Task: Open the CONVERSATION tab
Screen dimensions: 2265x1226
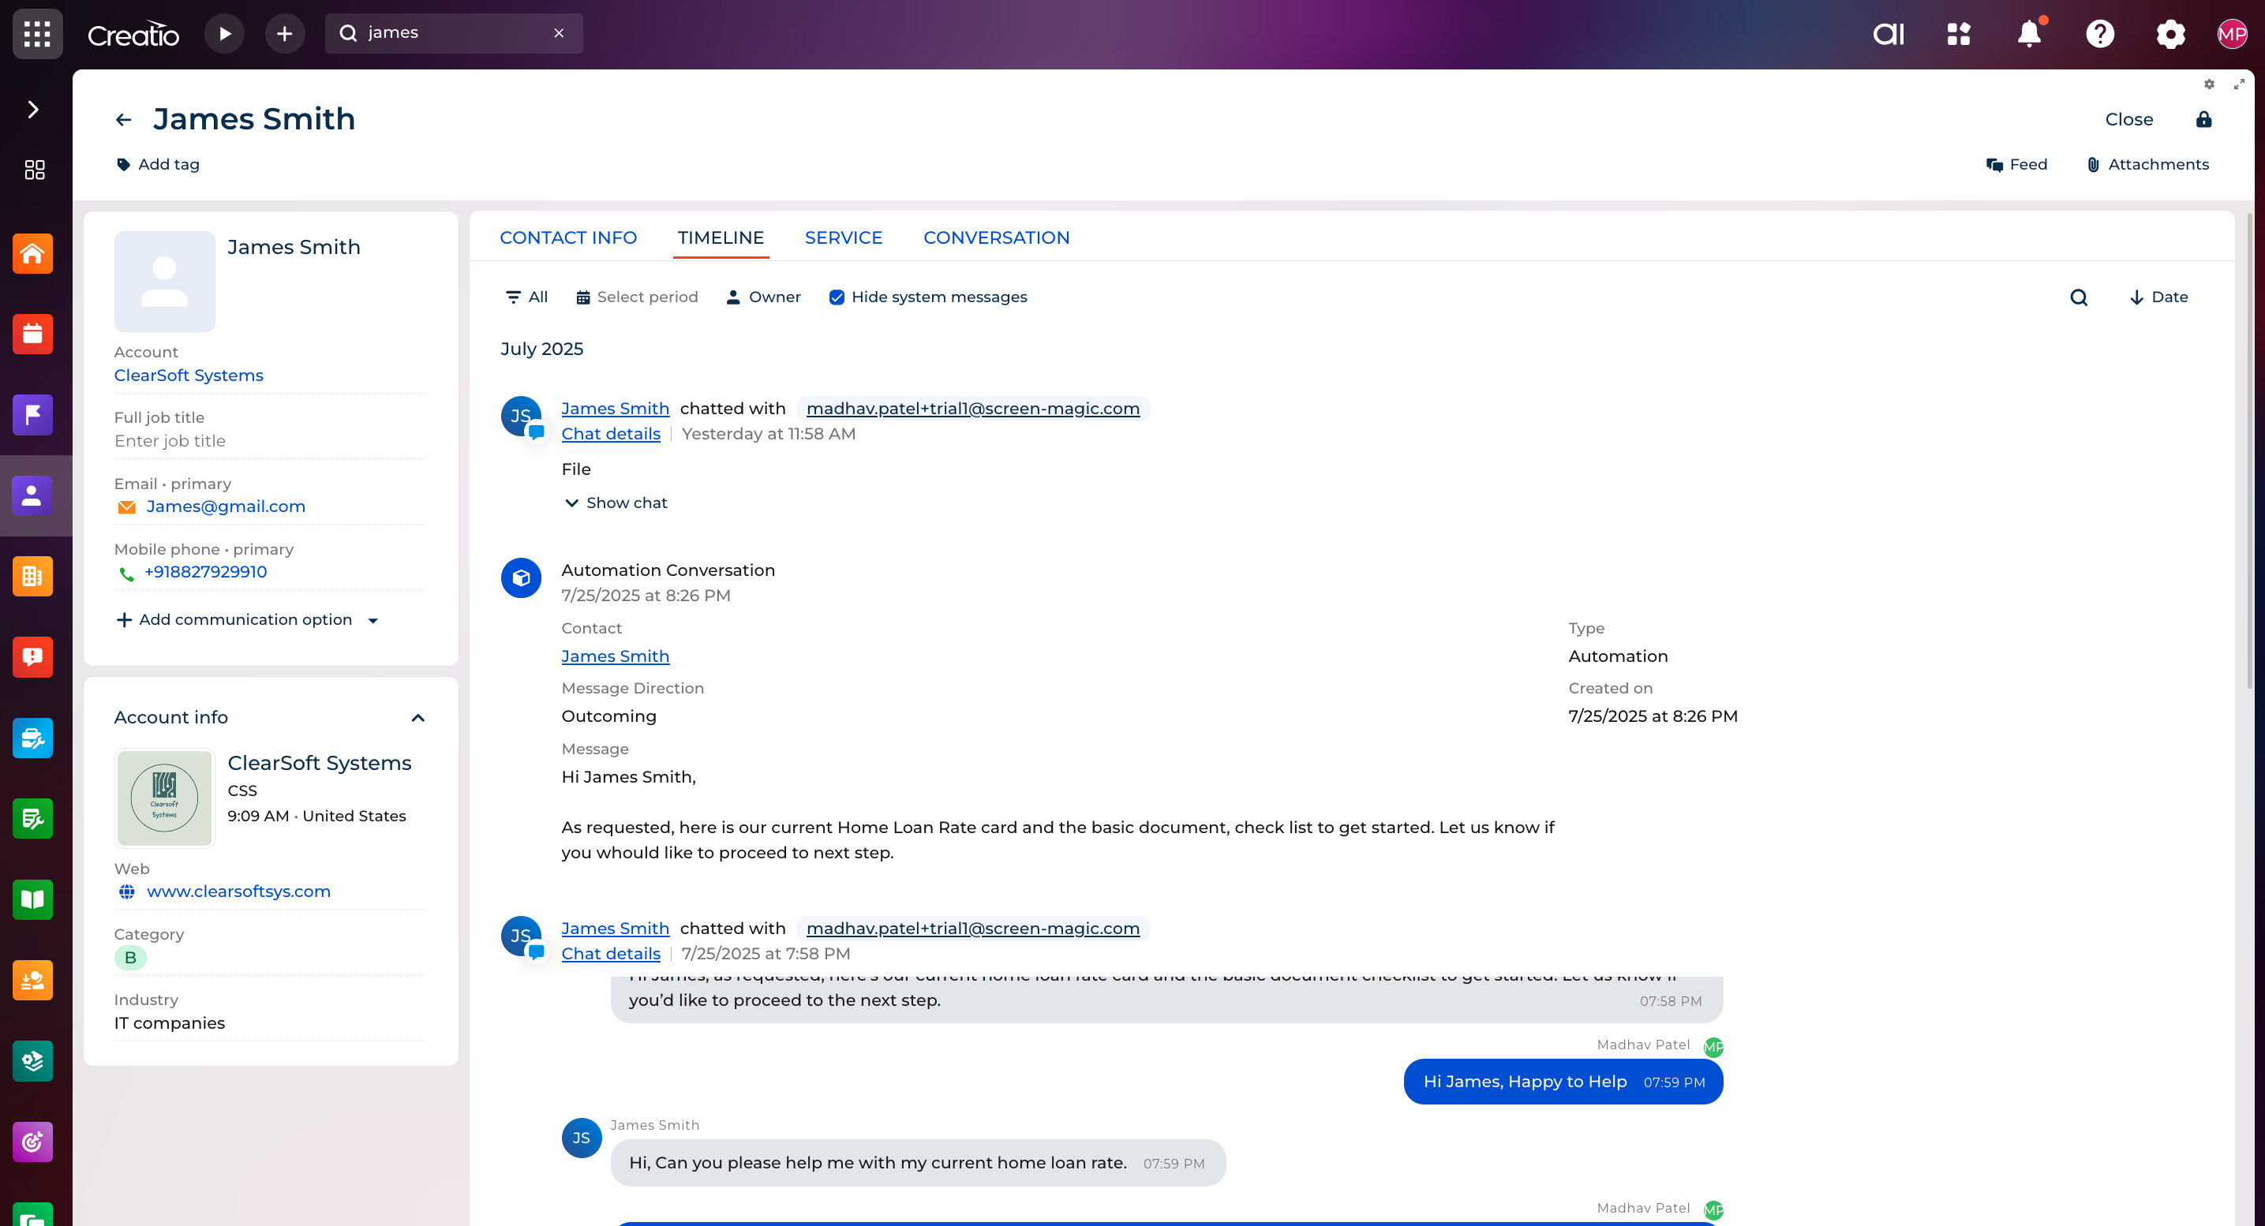Action: click(x=996, y=237)
